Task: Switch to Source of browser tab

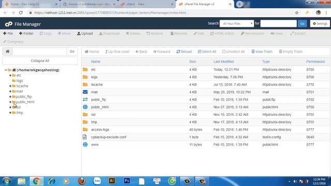Action: [x=89, y=4]
